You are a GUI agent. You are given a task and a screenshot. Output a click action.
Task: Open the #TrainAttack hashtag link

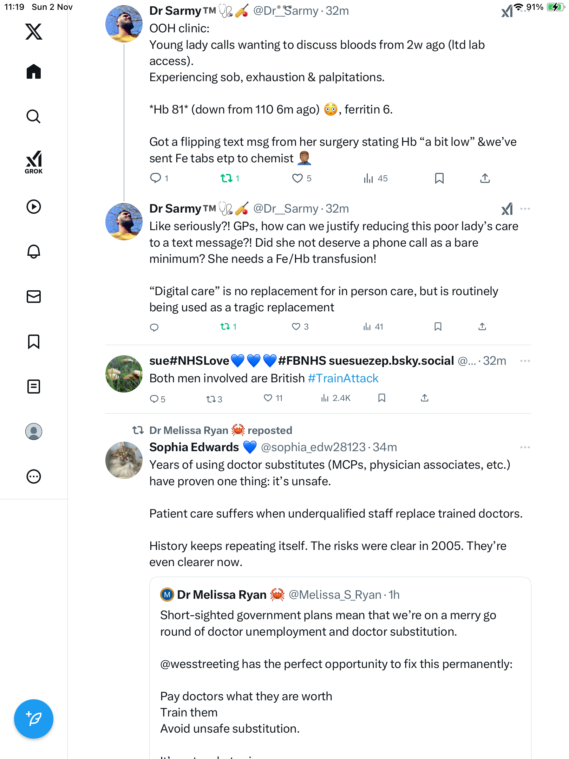343,378
